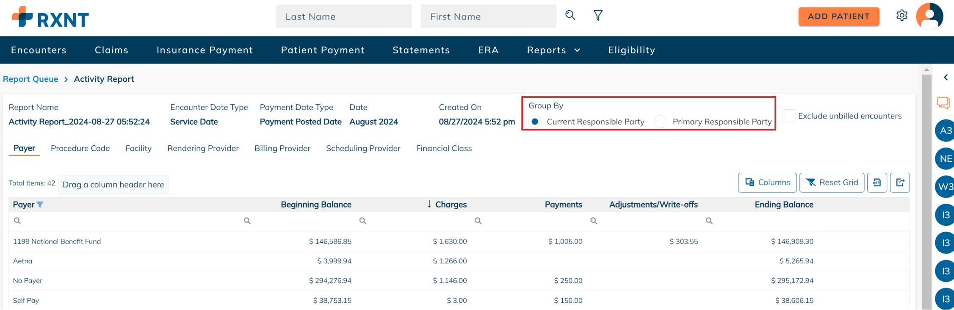
Task: Expand the Reports dropdown menu
Action: coord(553,50)
